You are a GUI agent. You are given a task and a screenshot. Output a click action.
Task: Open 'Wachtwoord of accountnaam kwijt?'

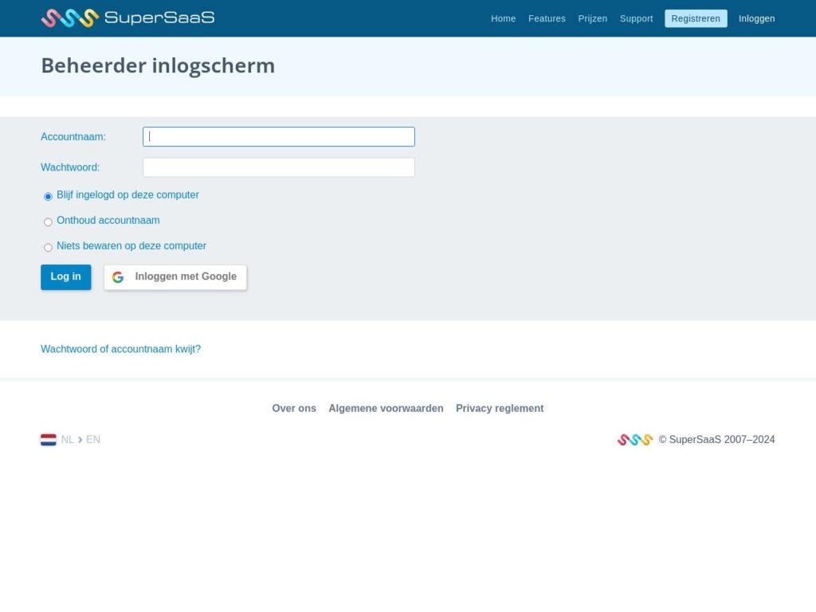click(x=120, y=349)
